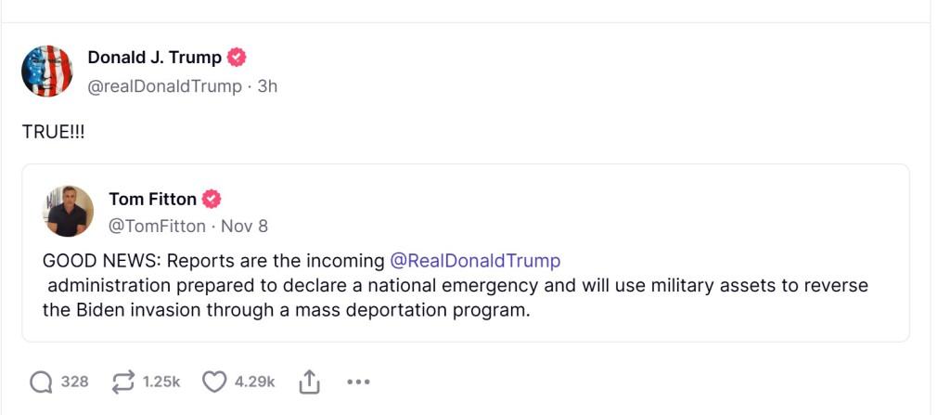Click the 3h timestamp on the post
950x415 pixels.
[267, 86]
